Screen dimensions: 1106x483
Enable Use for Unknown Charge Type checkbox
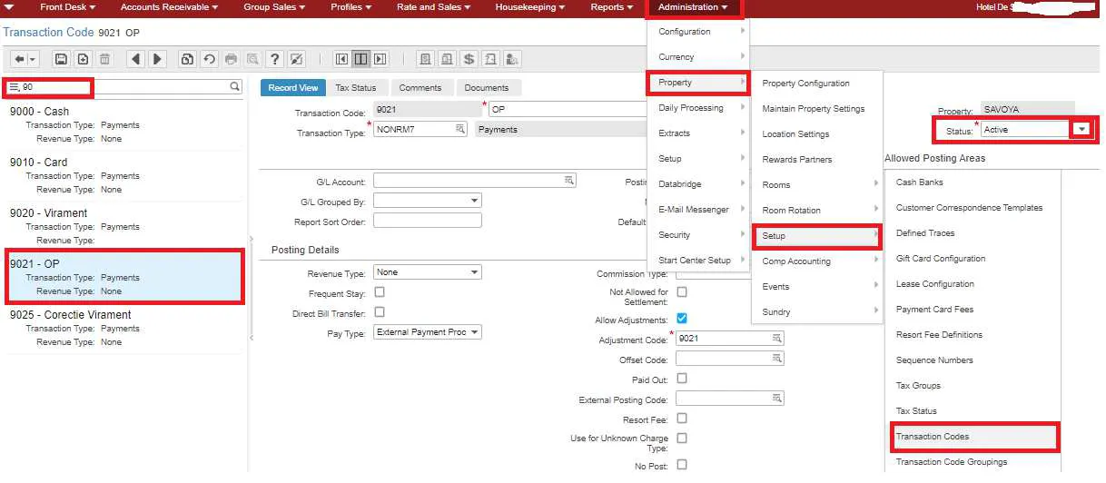click(682, 439)
